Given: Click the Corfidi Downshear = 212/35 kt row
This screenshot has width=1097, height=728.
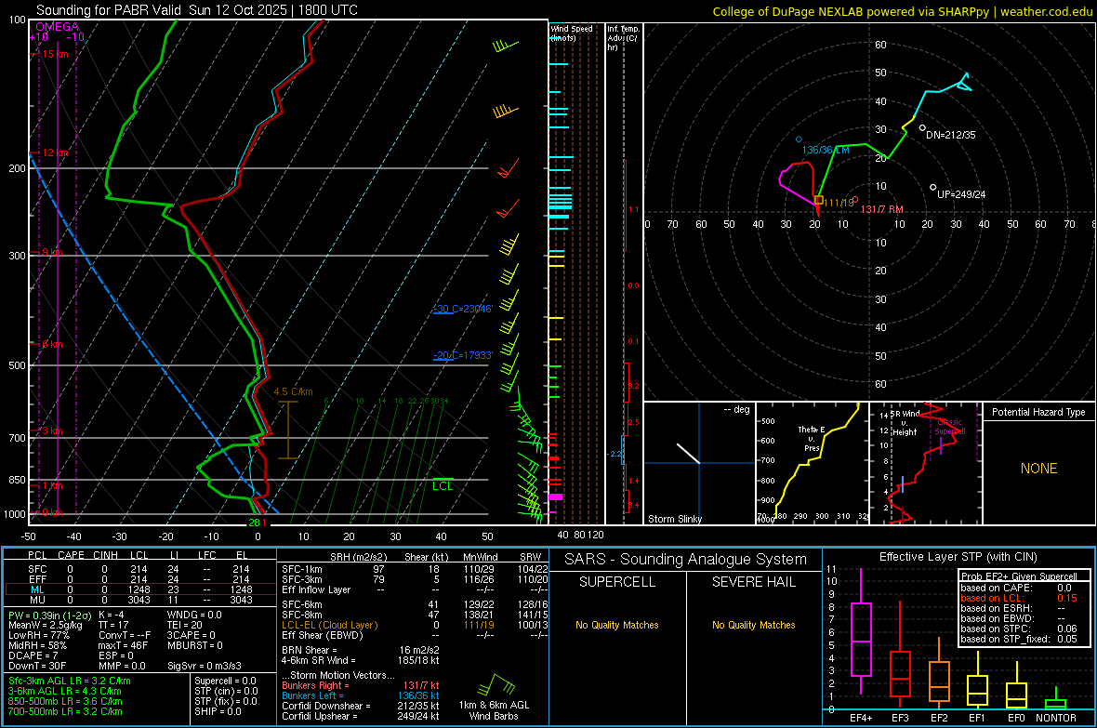Looking at the screenshot, I should tap(361, 706).
